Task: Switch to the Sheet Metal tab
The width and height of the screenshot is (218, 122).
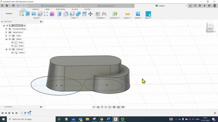Action: click(x=61, y=9)
